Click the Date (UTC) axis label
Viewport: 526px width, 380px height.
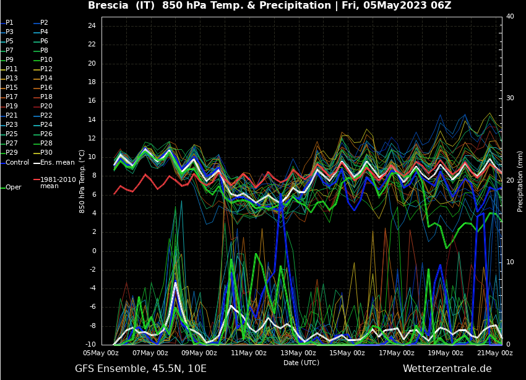click(x=301, y=363)
